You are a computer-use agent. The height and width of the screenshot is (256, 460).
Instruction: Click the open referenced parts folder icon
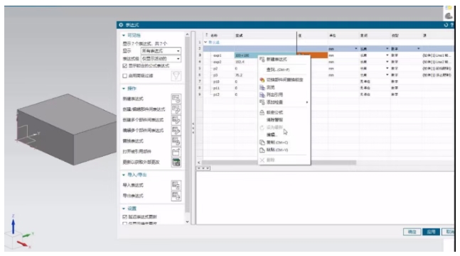[x=176, y=152]
